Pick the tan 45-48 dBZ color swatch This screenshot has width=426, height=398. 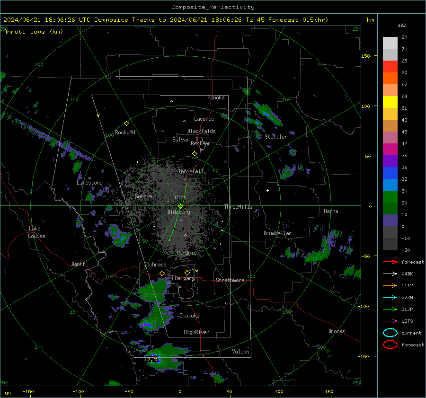pos(390,126)
